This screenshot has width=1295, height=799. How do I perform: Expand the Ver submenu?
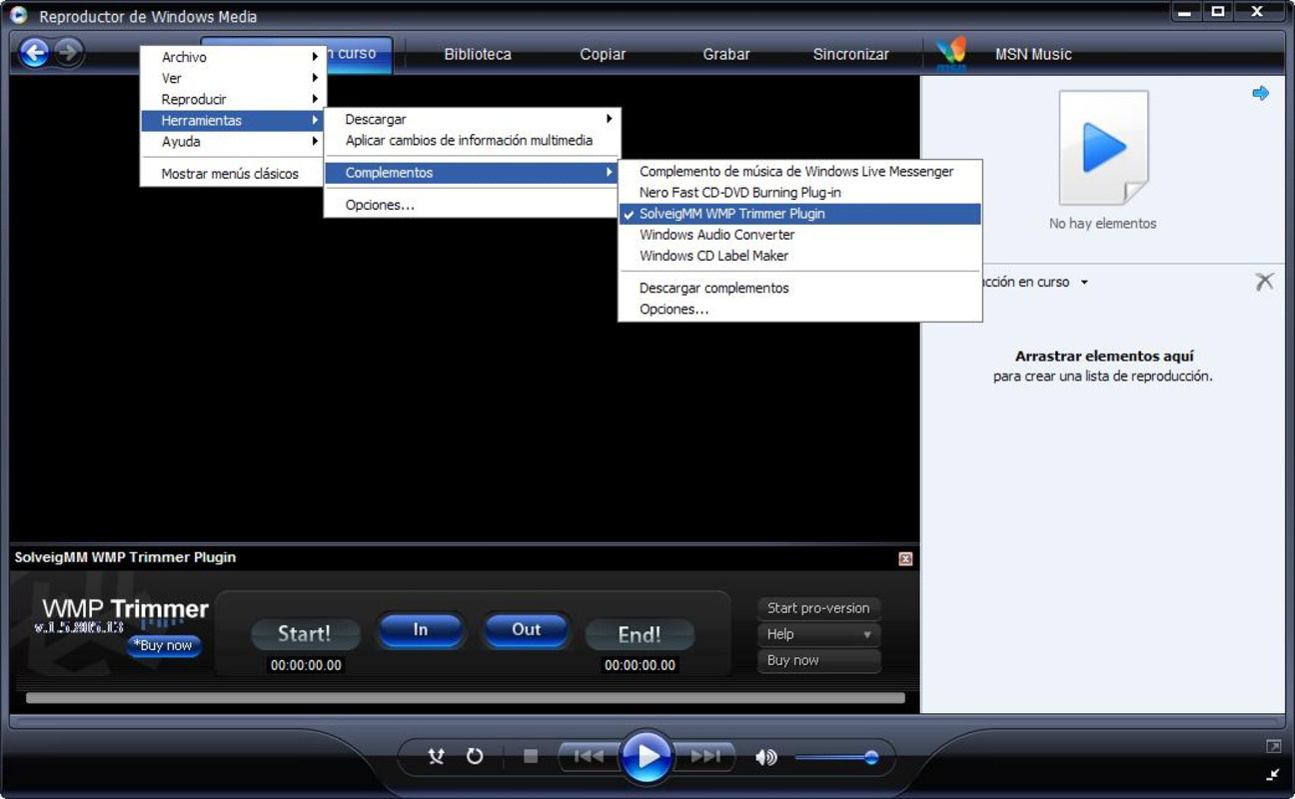[234, 78]
